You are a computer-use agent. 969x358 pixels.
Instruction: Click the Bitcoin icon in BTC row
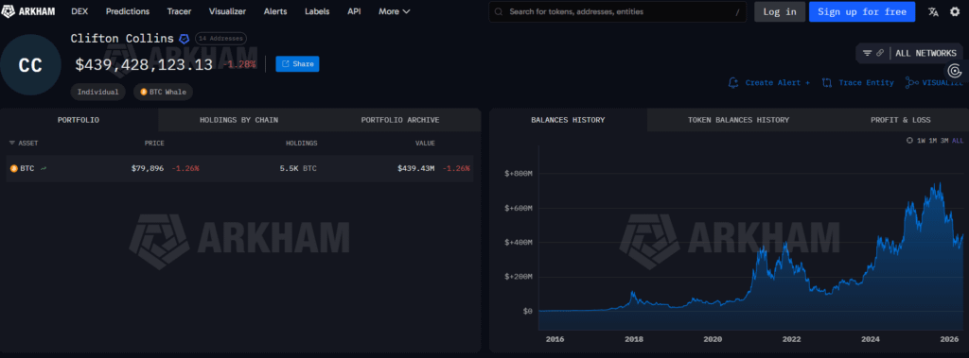(x=13, y=168)
